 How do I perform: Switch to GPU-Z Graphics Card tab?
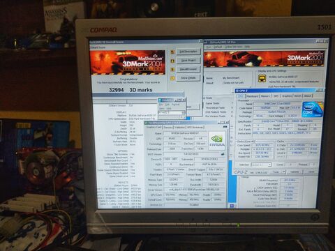pyautogui.click(x=154, y=127)
